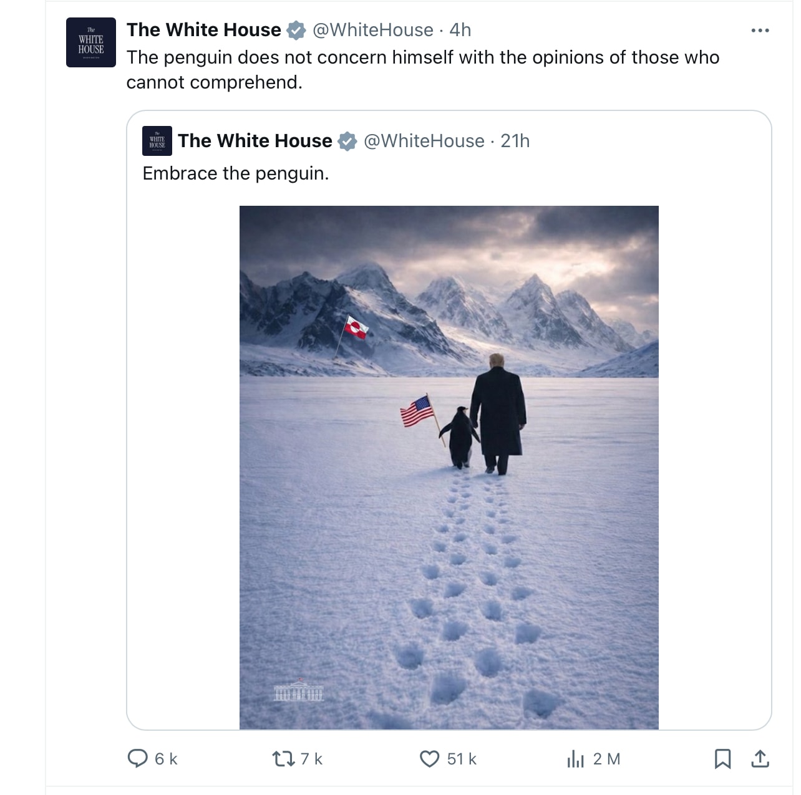Viewport: 801px width, 795px height.
Task: Click the @WhiteHouse handle in quoted post
Action: [x=424, y=141]
